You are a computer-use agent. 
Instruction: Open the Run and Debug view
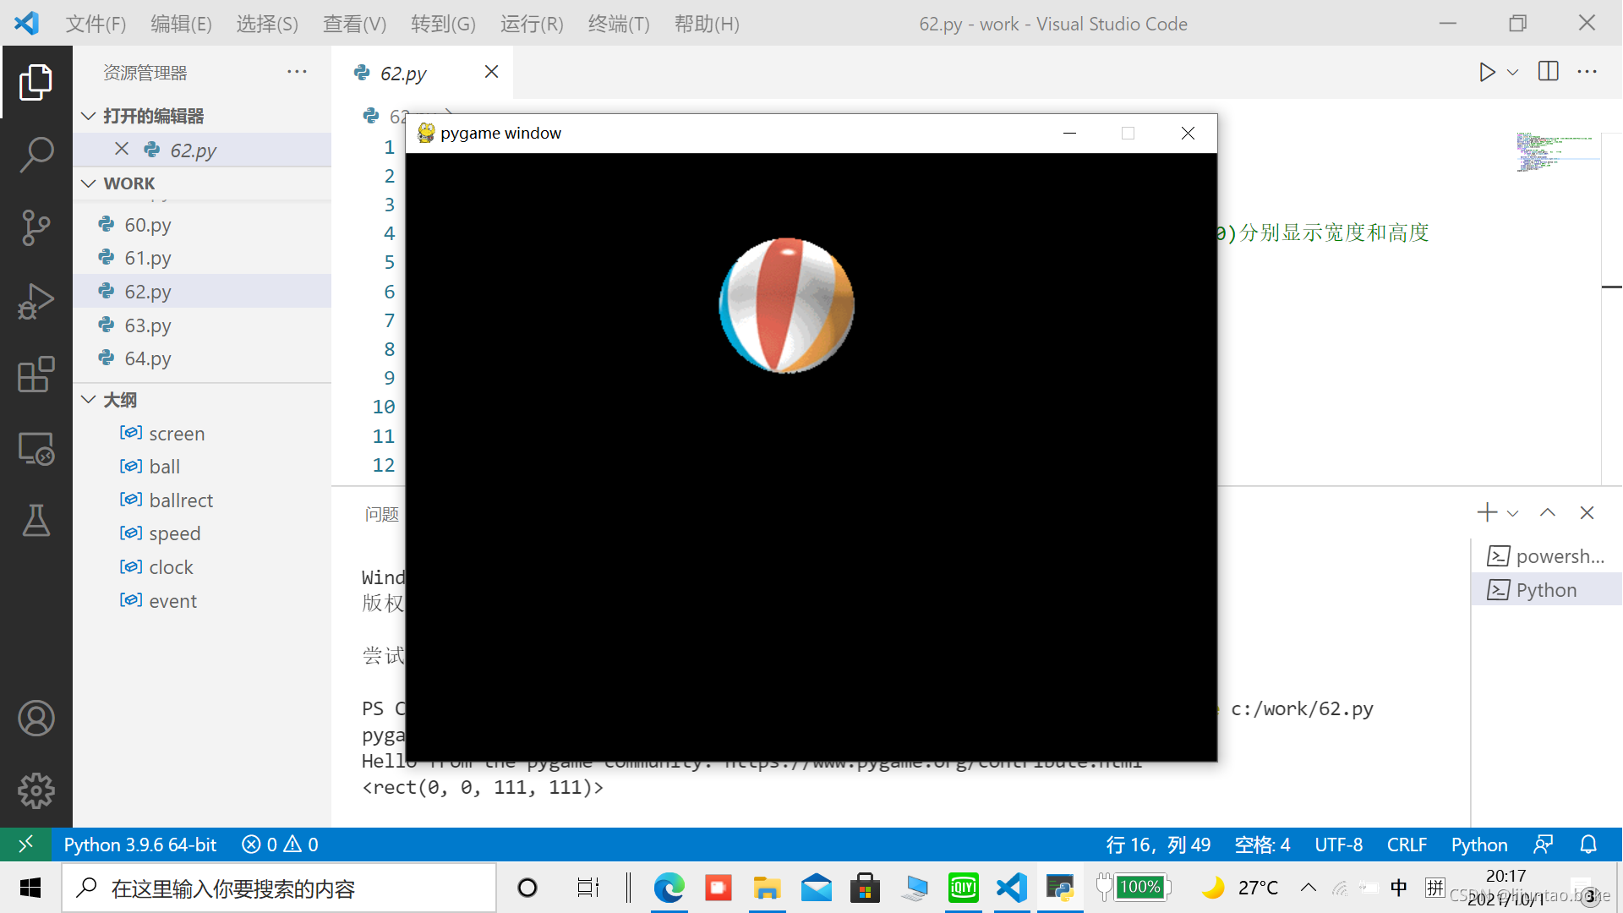[x=36, y=301]
